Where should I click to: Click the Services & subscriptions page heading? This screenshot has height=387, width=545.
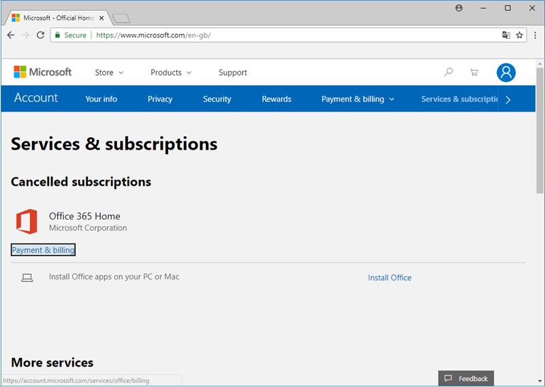point(114,144)
